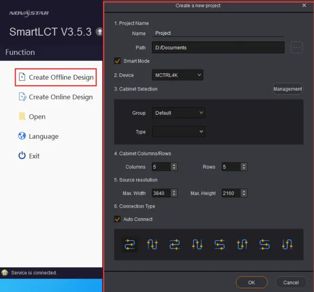Click the project Name field containing Project
The height and width of the screenshot is (292, 314).
(x=218, y=33)
